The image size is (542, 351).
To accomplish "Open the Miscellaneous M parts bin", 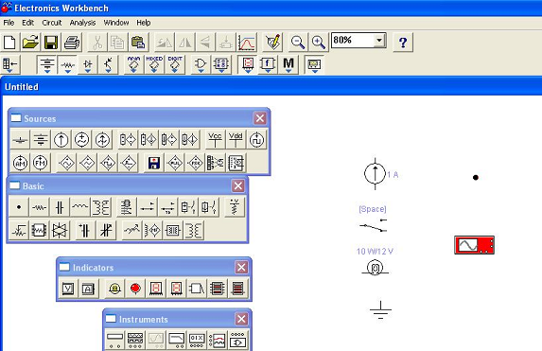I will 288,64.
